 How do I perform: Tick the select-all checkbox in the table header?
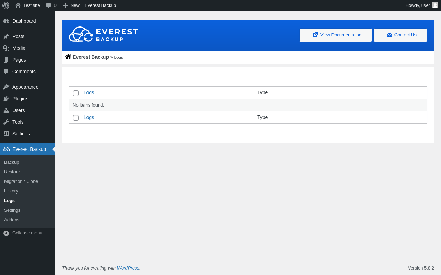(x=76, y=93)
